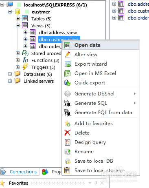Click the MS Excel icon in context menu
The width and height of the screenshot is (149, 188).
[68, 73]
